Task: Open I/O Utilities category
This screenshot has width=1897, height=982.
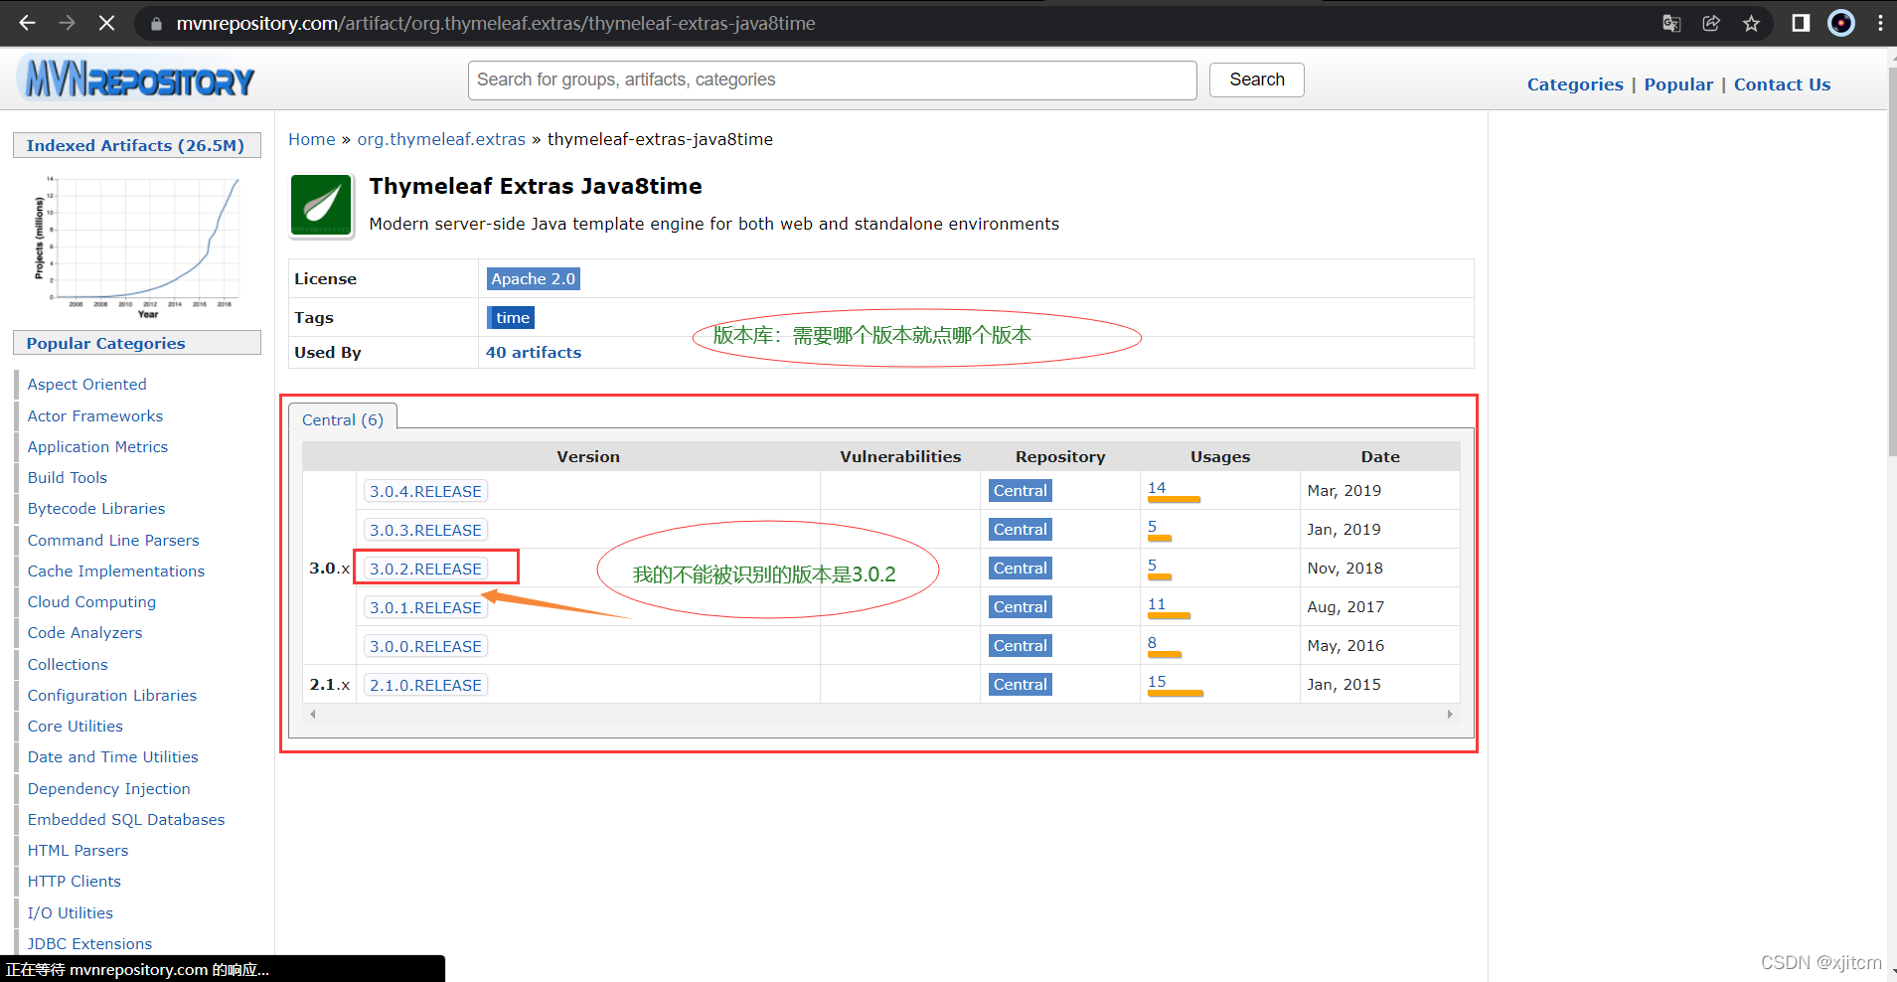Action: click(70, 912)
